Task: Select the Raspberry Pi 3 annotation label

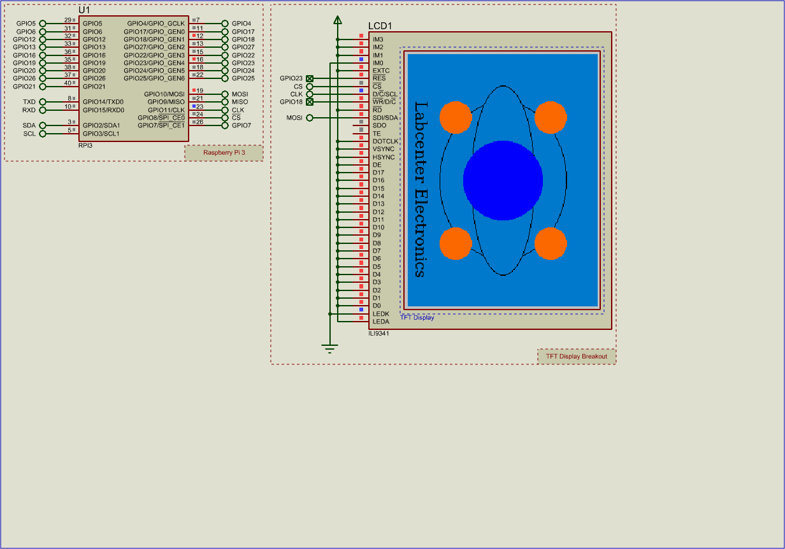Action: 223,153
